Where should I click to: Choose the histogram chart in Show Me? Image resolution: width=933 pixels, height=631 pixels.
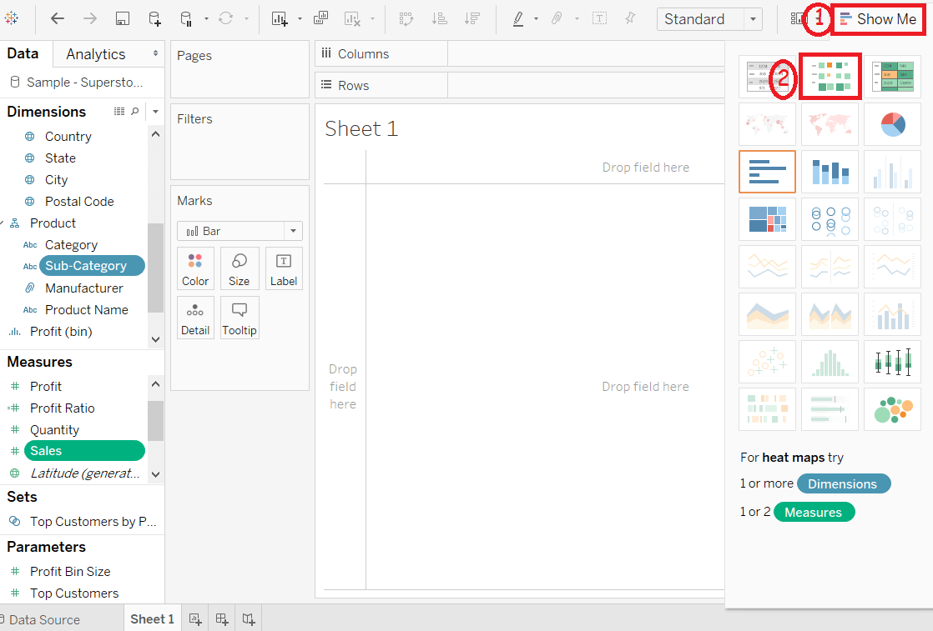[830, 362]
